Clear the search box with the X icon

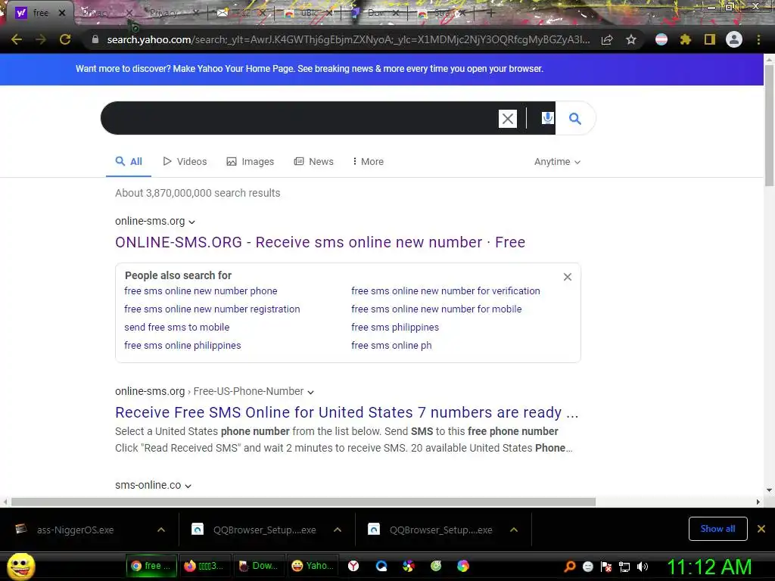pos(508,119)
